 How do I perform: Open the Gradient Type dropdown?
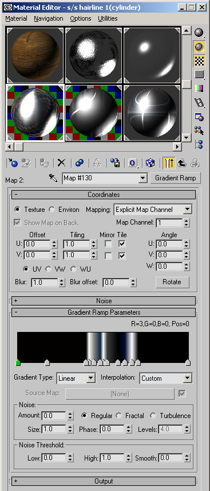point(76,378)
